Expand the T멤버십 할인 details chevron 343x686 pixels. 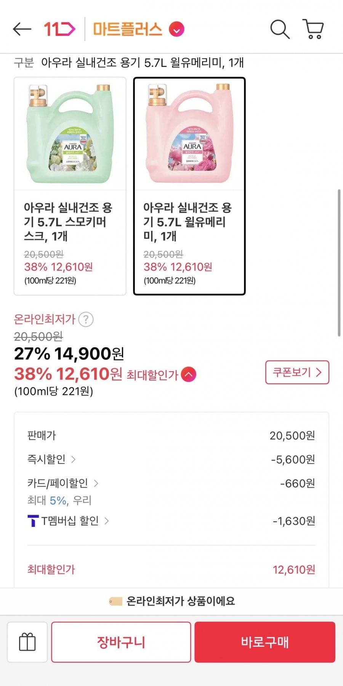click(107, 521)
